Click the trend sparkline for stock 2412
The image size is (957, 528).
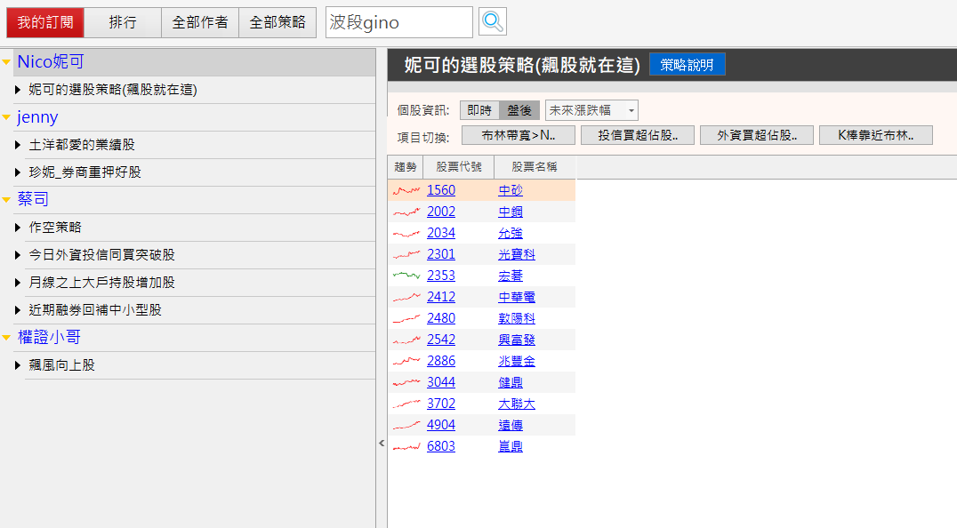406,297
